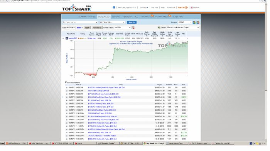Open the All Date dropdown
Viewport: 270px width, 151px height.
click(71, 27)
